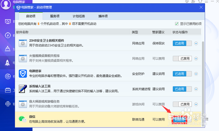Viewport: 219px width, 131px height.
Task: Click the 鲁大师游戏库 task icon
Action: pos(23,104)
